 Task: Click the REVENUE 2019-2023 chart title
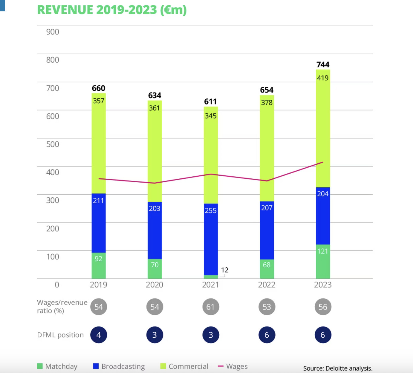coord(112,10)
